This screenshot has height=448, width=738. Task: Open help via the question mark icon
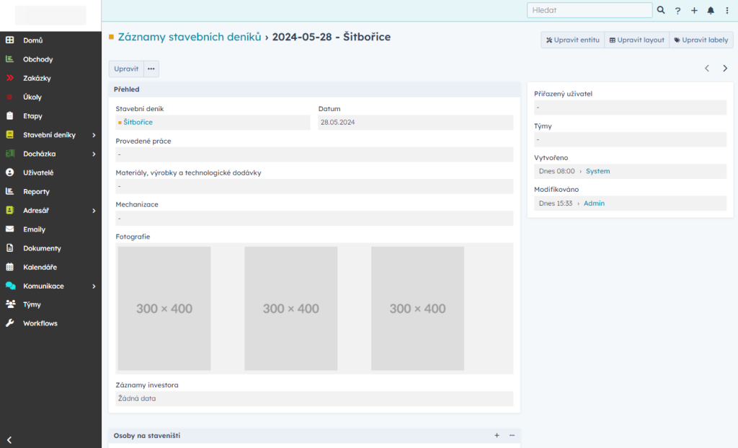(677, 10)
